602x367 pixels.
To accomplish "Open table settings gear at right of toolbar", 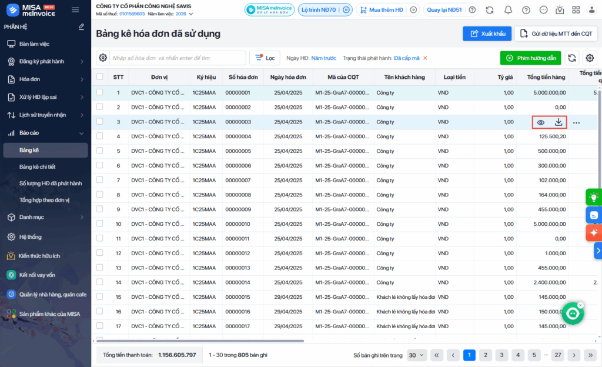I will pyautogui.click(x=590, y=58).
